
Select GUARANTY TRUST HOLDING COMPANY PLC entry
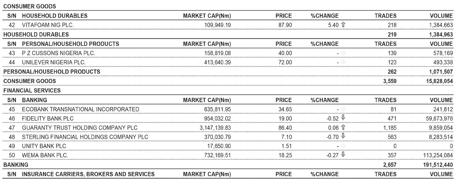pos(80,128)
